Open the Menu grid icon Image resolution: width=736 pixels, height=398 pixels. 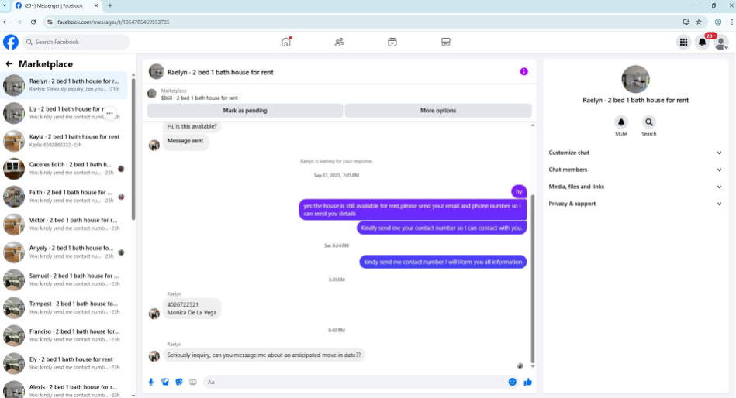coord(683,42)
